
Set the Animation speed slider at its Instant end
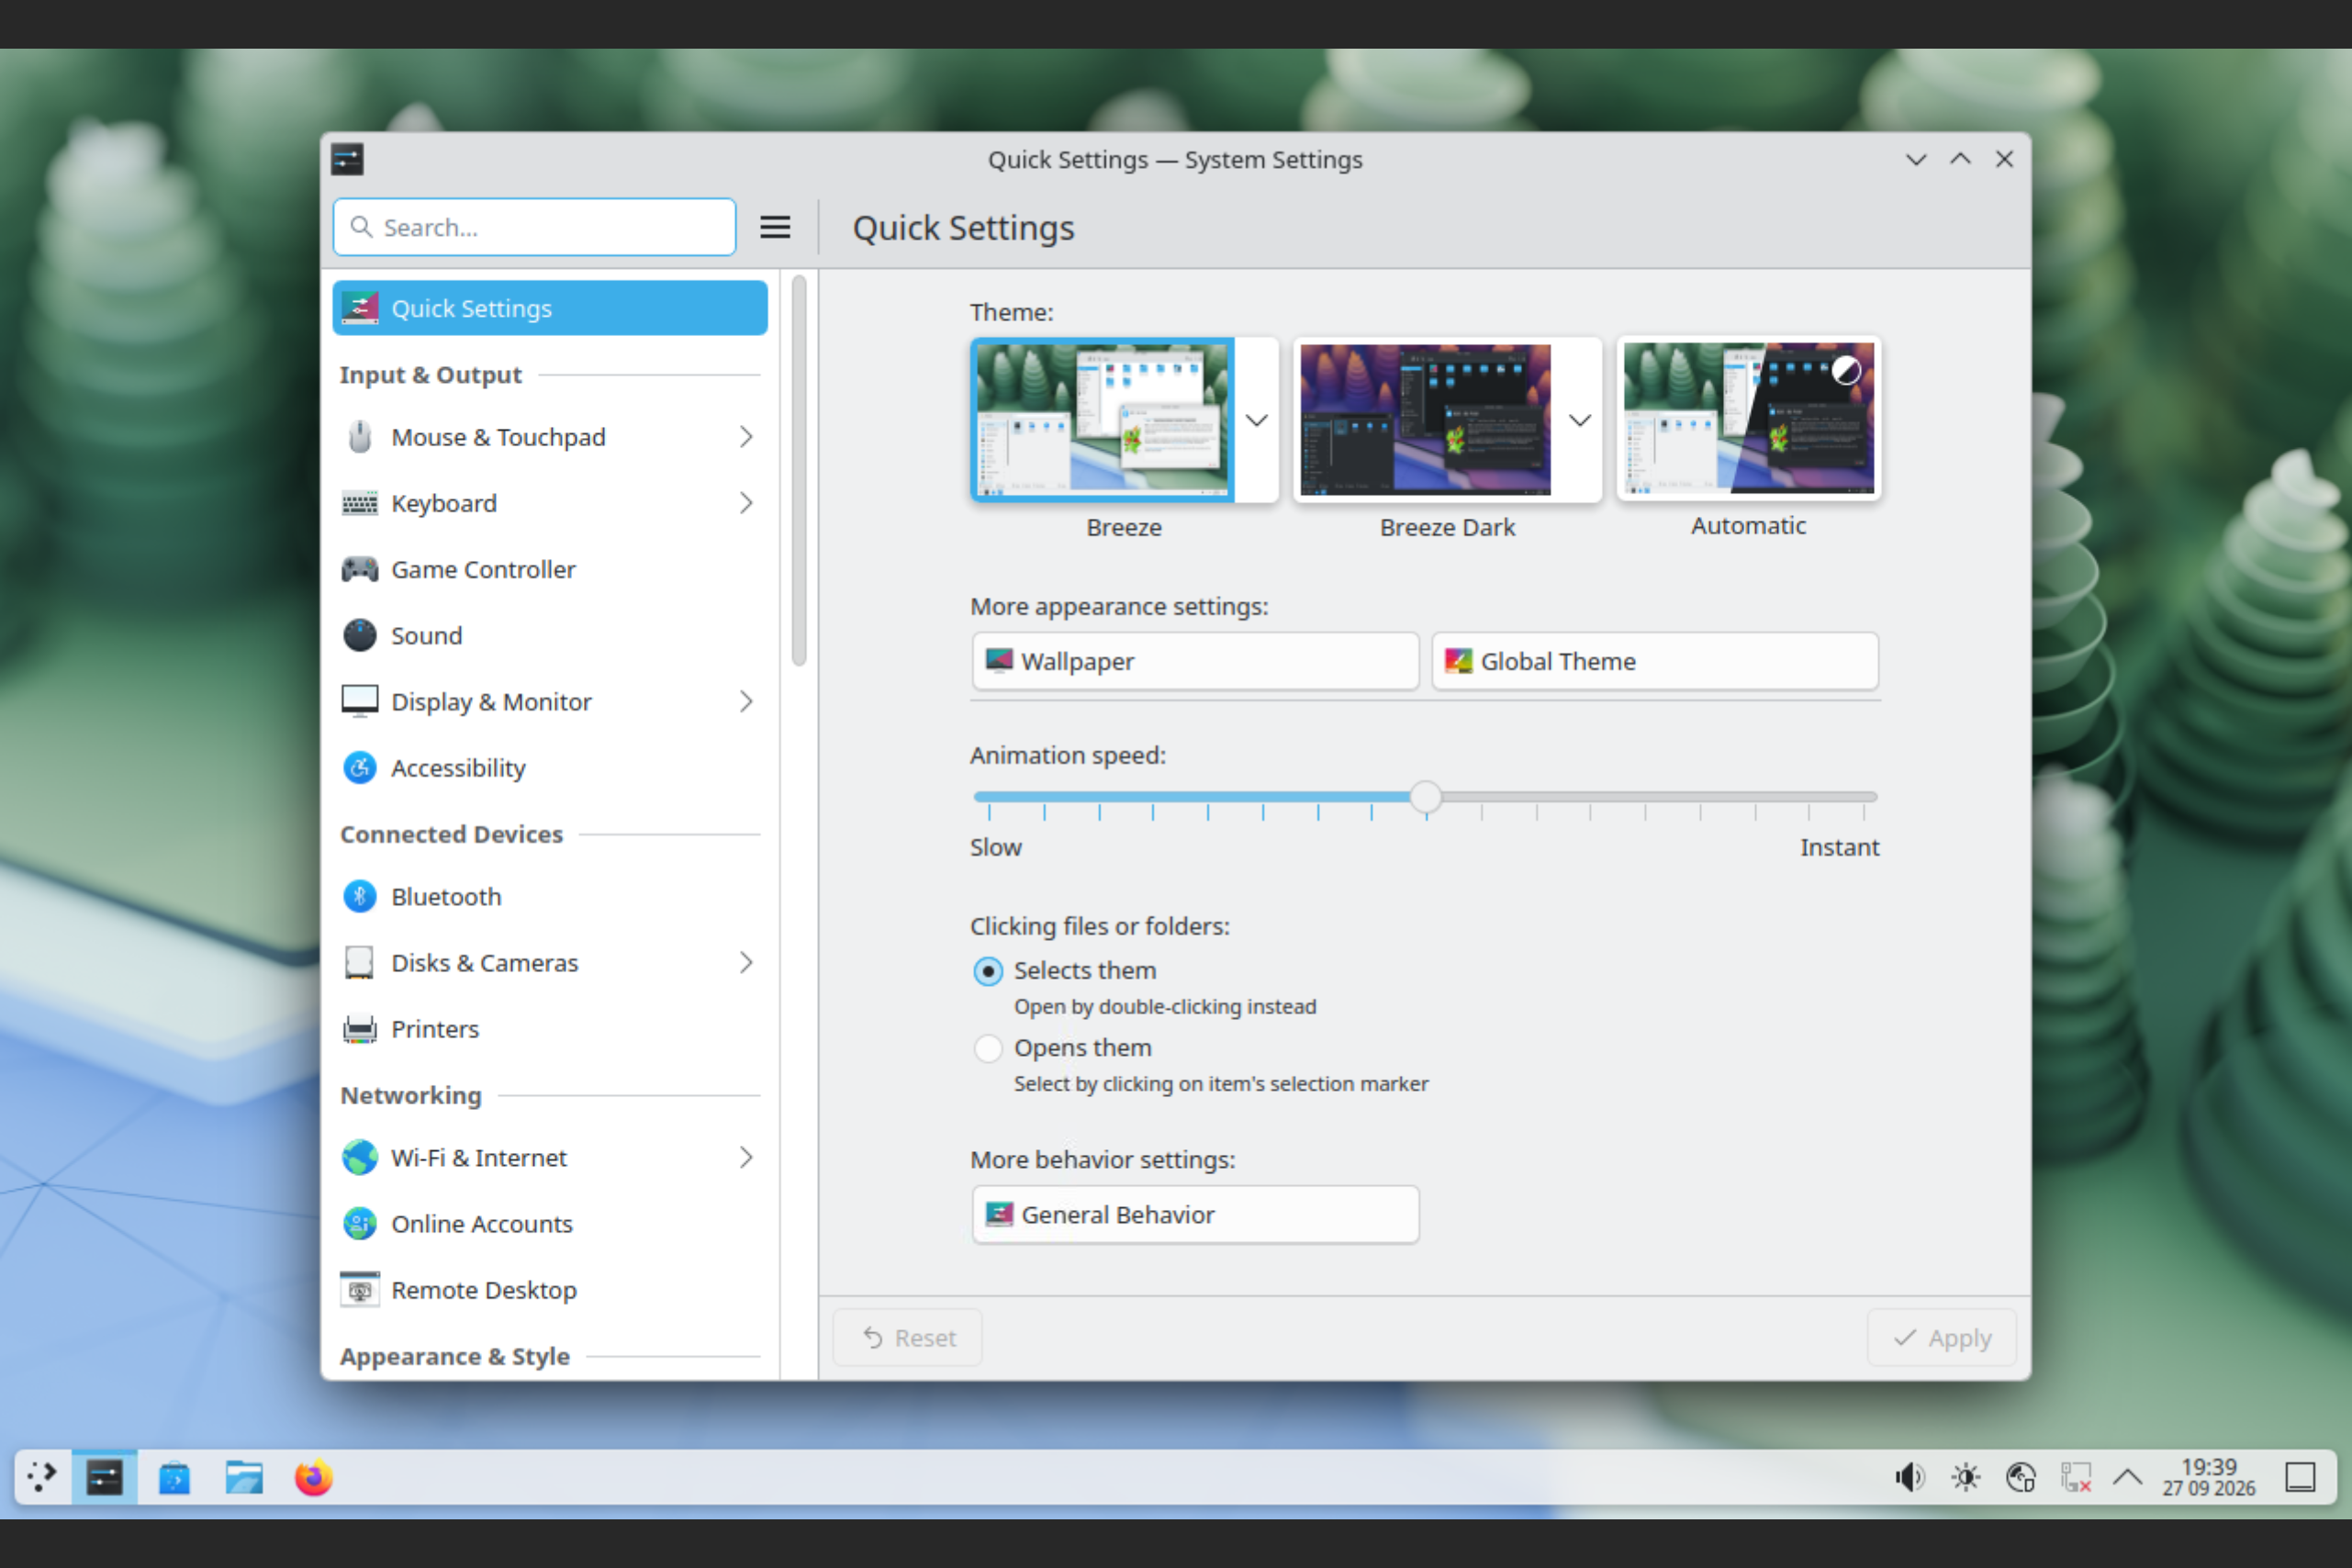(1864, 797)
